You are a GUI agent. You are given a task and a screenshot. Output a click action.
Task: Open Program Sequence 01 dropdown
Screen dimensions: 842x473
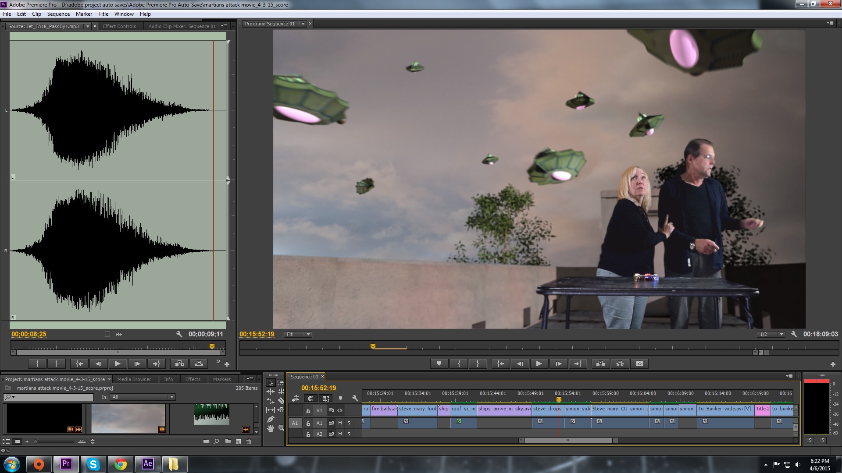click(303, 24)
